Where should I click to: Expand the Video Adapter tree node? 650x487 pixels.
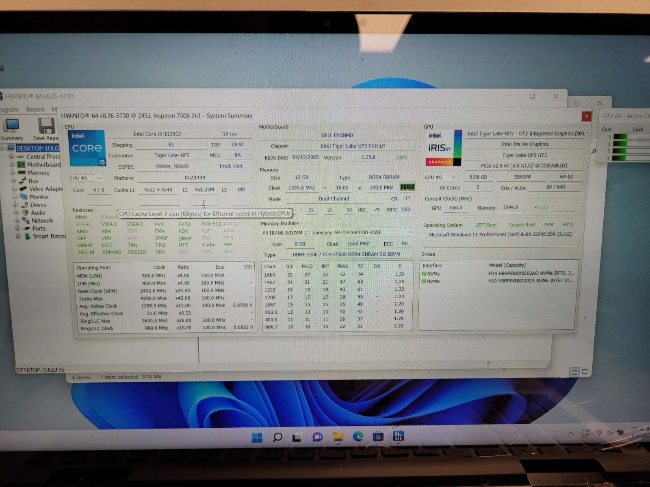[x=14, y=189]
